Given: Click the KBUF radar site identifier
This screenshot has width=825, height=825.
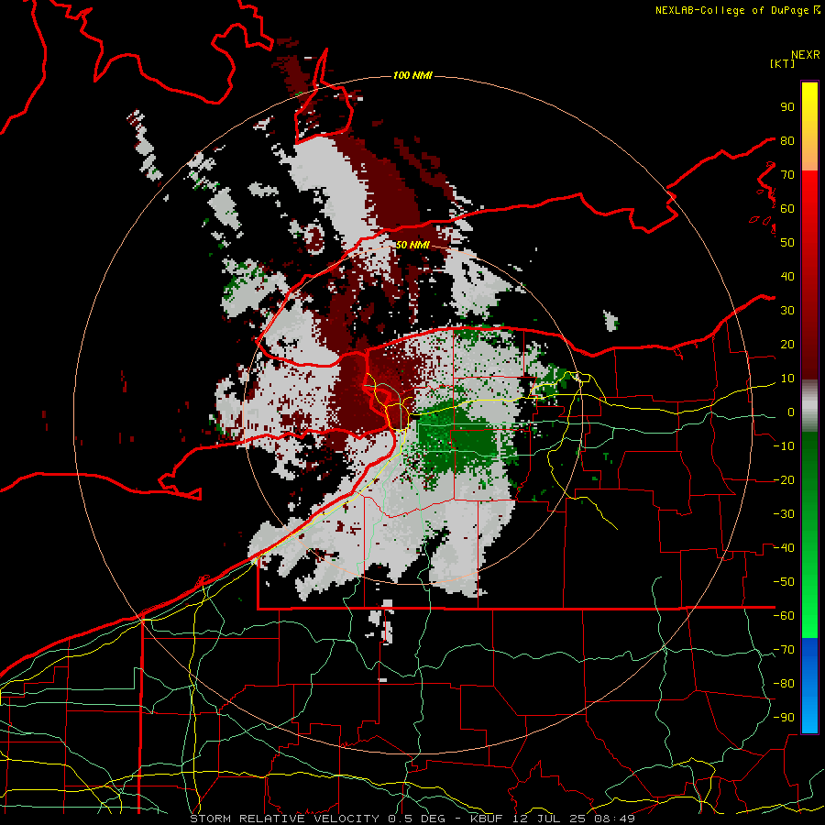Looking at the screenshot, I should [x=487, y=819].
